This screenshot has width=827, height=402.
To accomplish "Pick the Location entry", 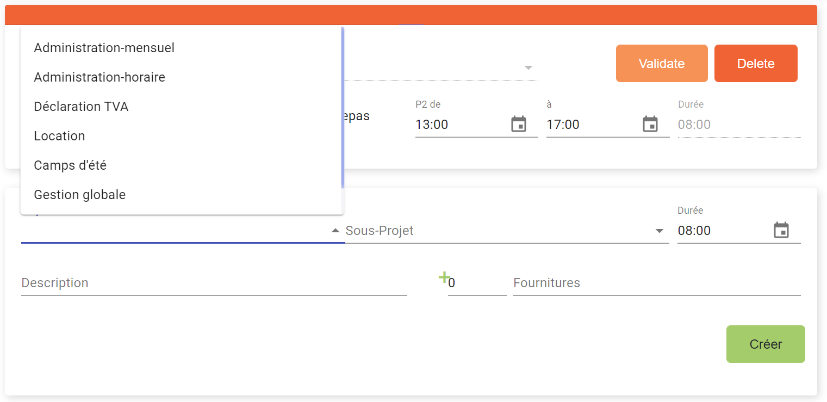I will pyautogui.click(x=59, y=136).
